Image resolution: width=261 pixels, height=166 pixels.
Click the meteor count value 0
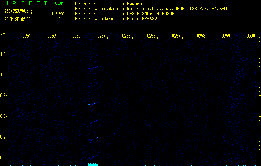tap(59, 20)
